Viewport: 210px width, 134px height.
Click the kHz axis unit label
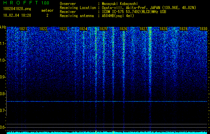click(x=3, y=27)
